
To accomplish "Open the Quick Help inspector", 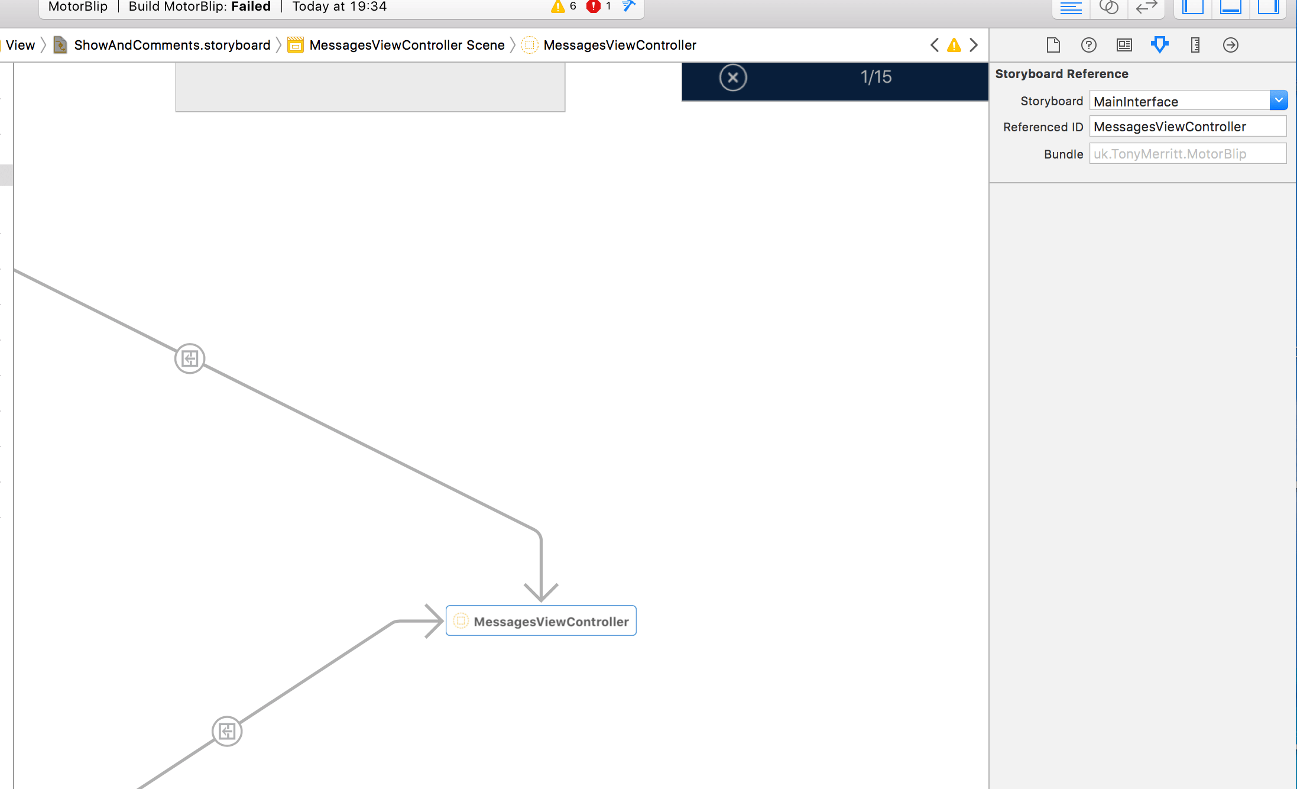I will coord(1088,45).
